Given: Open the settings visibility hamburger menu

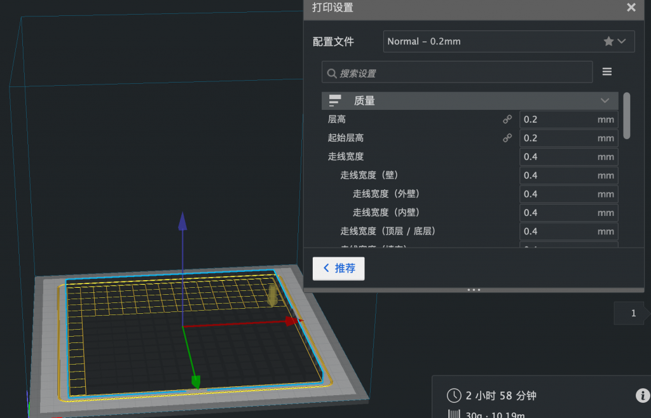Looking at the screenshot, I should (x=607, y=72).
